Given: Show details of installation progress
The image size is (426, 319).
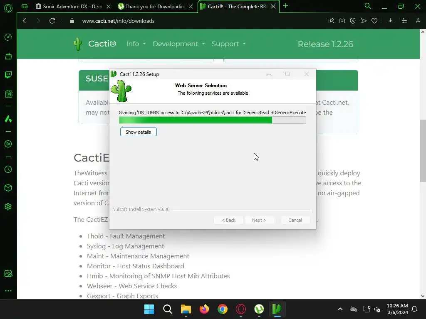Looking at the screenshot, I should [x=138, y=132].
